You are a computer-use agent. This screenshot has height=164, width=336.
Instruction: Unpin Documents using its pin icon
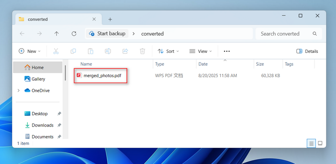[x=59, y=137]
